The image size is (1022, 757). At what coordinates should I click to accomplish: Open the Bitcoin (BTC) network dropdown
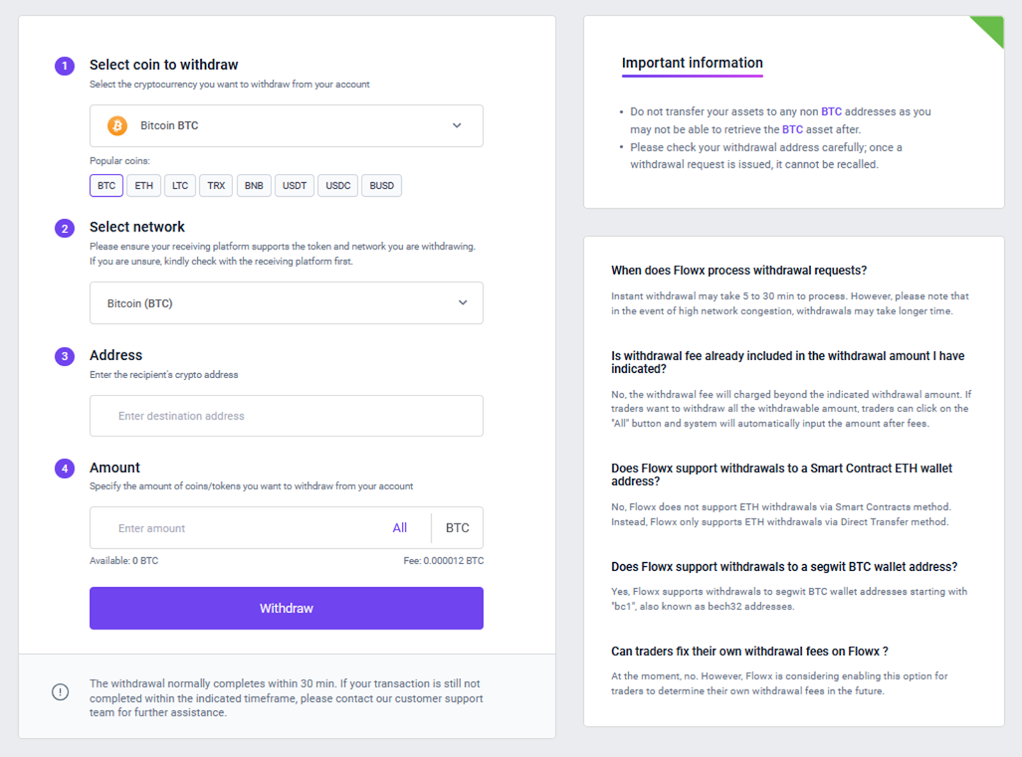286,303
